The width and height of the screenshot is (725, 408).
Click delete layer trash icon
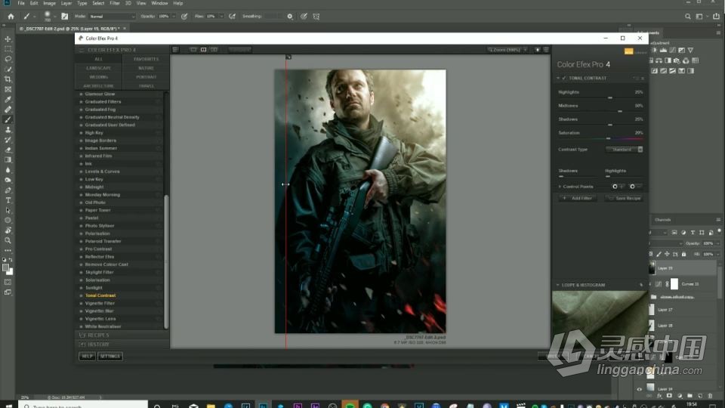(x=711, y=397)
